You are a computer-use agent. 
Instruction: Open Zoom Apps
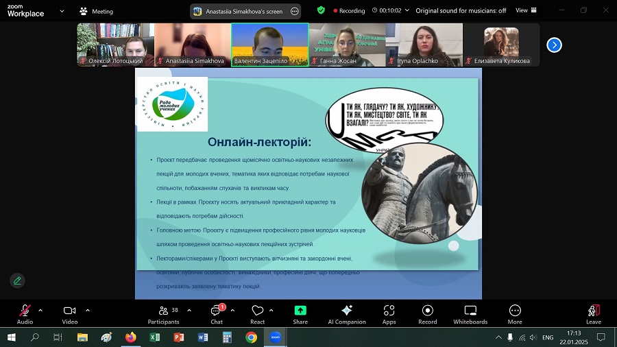pyautogui.click(x=389, y=314)
